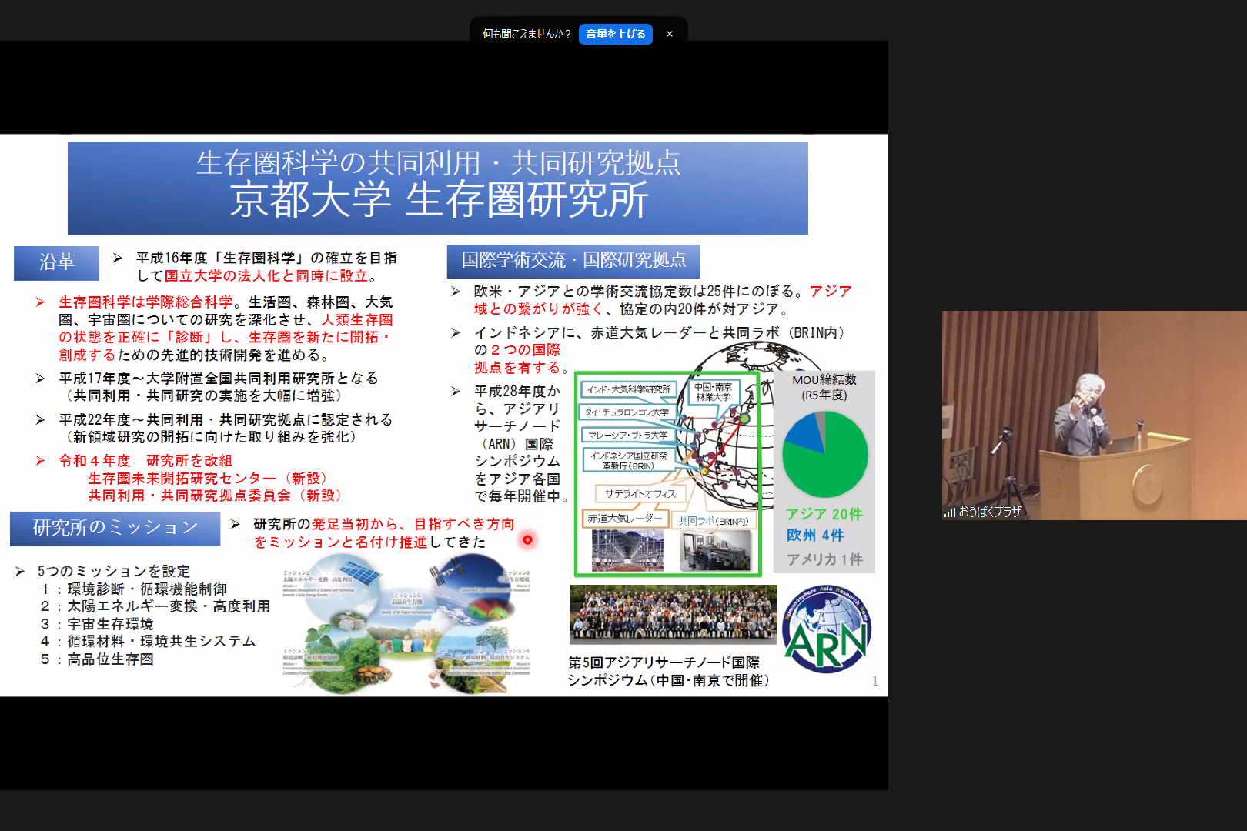Click the 音量を上げる button

tap(615, 34)
